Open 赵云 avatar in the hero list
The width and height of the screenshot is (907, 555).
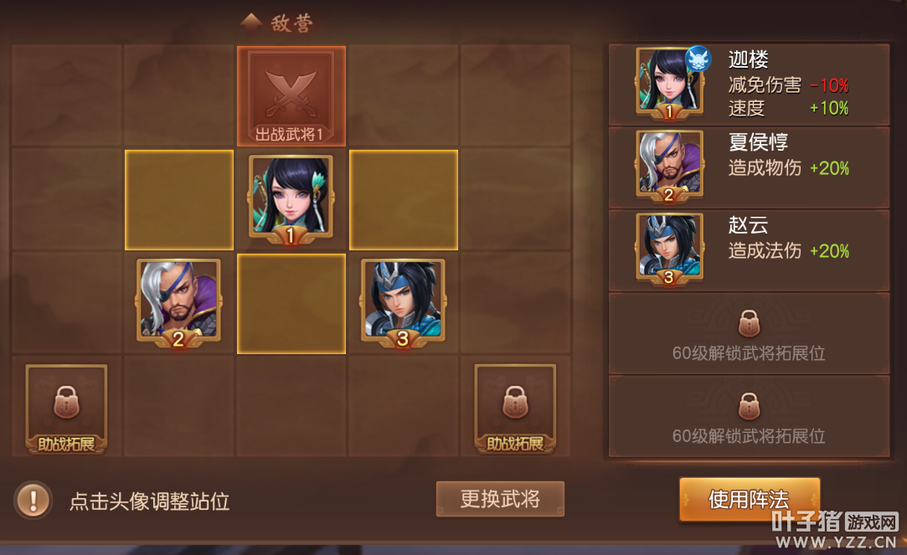pyautogui.click(x=669, y=249)
